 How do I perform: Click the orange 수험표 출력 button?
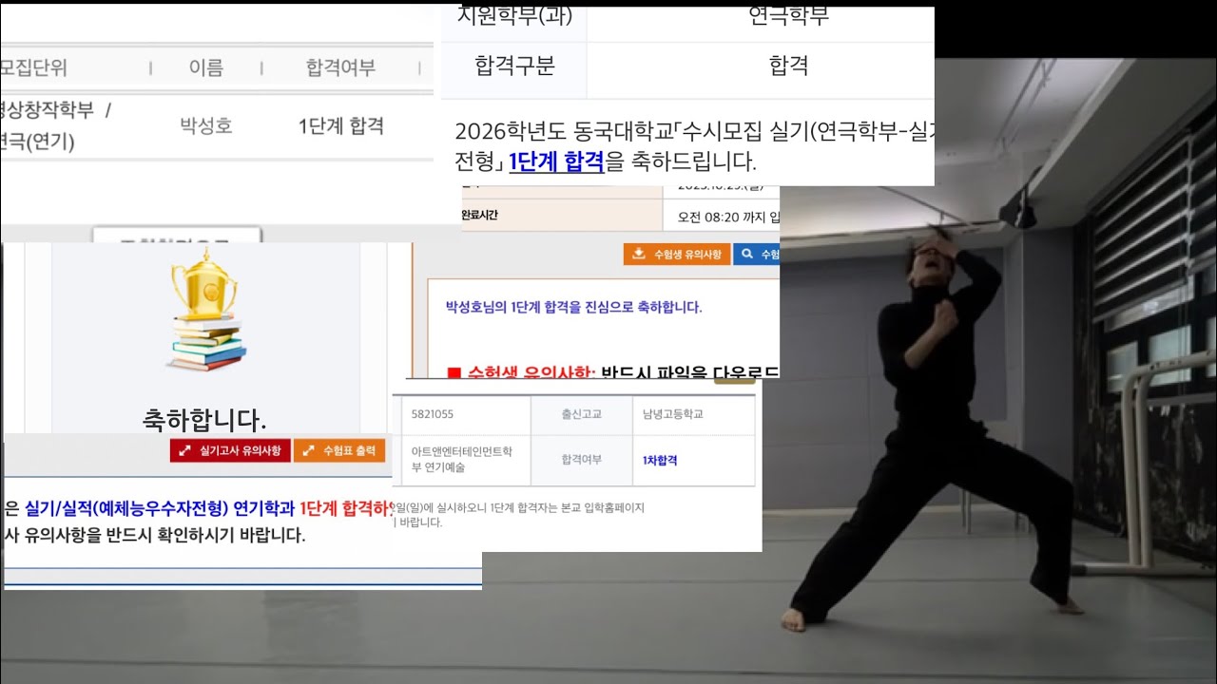pyautogui.click(x=339, y=450)
